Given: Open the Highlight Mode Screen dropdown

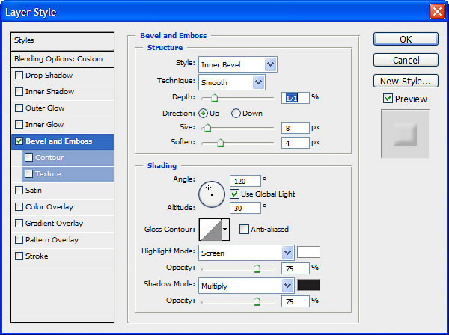Looking at the screenshot, I should tap(246, 253).
